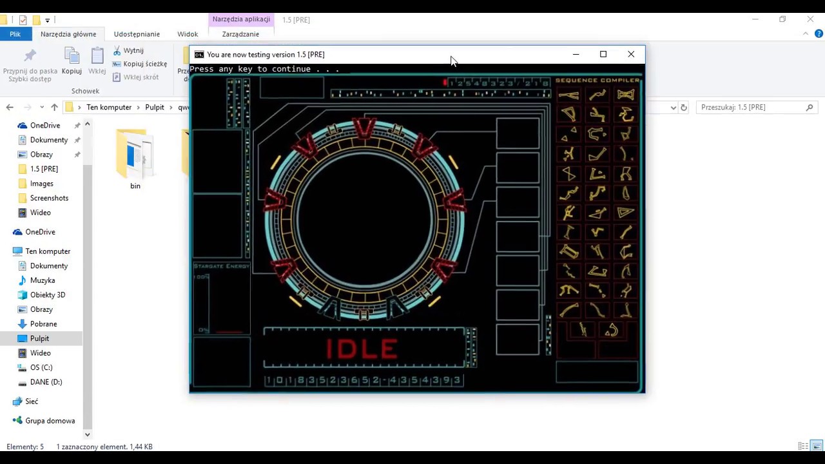
Task: Click the console window title bar icon
Action: pyautogui.click(x=199, y=55)
